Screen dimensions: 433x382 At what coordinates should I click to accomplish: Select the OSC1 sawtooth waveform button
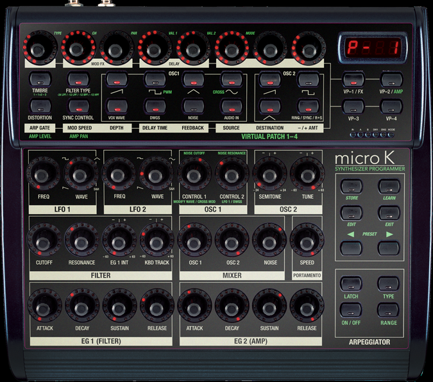(x=116, y=79)
